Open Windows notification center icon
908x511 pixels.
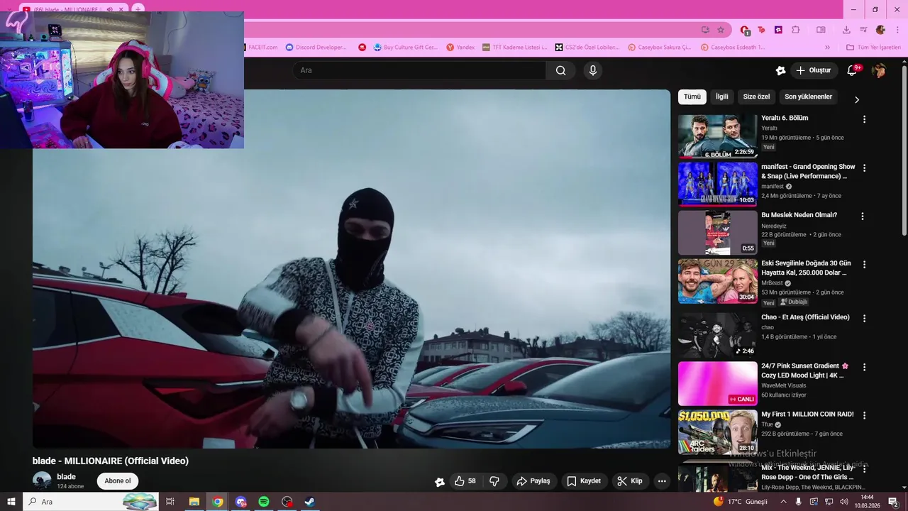[x=894, y=502]
